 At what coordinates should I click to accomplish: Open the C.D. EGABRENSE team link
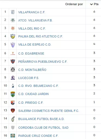coord(31,53)
